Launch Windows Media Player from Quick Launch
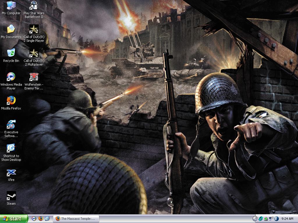 [34, 219]
